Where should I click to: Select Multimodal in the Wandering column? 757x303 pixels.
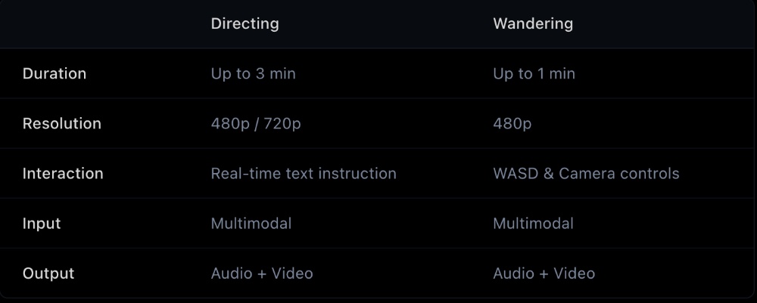click(x=533, y=223)
